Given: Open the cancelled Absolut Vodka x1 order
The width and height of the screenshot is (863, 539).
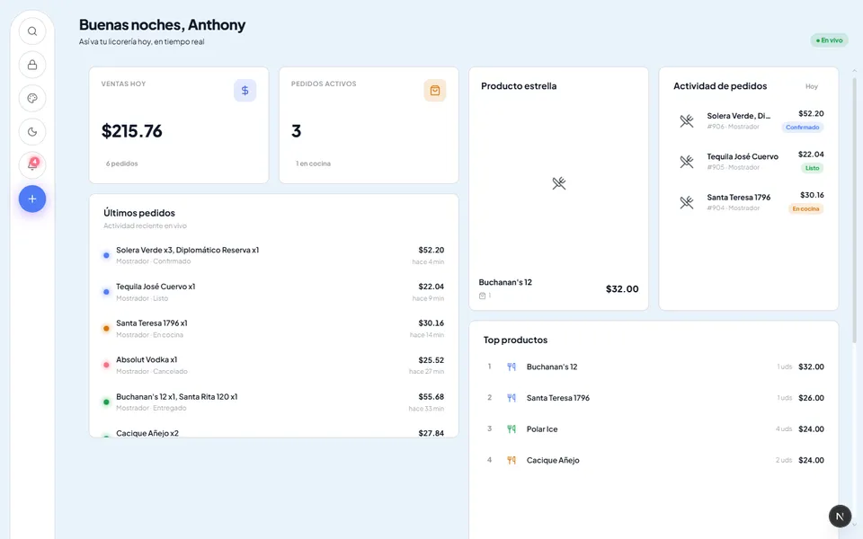Looking at the screenshot, I should coord(273,366).
